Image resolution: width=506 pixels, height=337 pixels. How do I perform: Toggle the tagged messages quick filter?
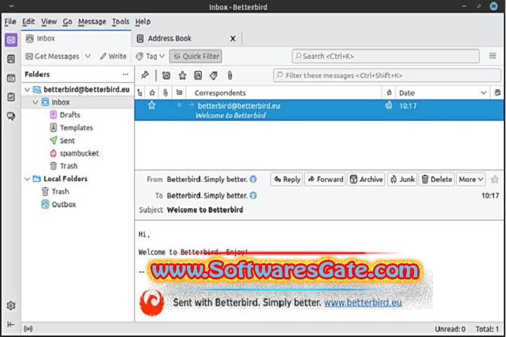(214, 75)
